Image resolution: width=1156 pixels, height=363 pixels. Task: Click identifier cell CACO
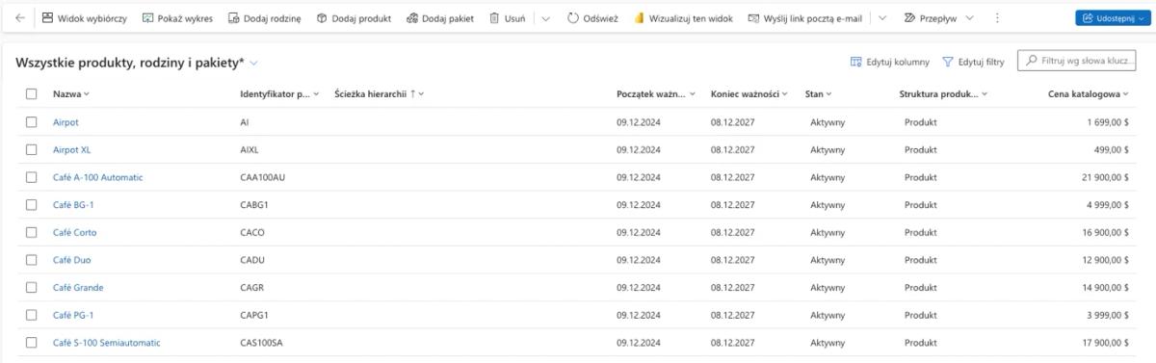(252, 232)
